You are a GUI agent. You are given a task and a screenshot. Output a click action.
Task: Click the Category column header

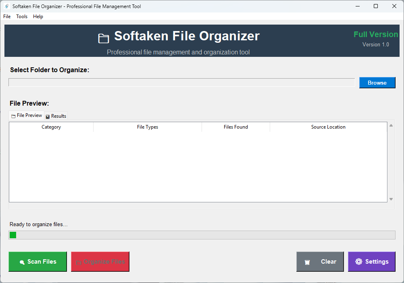(x=51, y=127)
